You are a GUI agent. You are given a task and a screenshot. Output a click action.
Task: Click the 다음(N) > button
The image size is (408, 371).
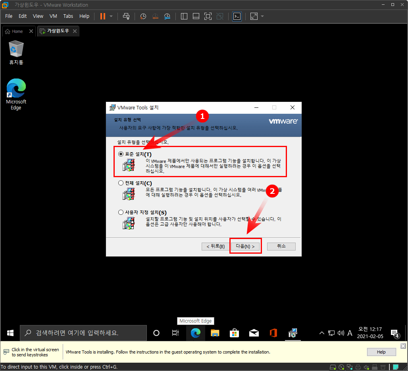245,246
